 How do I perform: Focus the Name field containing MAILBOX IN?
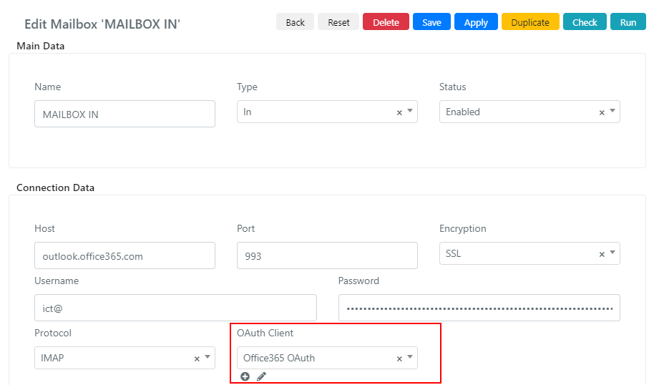click(125, 114)
